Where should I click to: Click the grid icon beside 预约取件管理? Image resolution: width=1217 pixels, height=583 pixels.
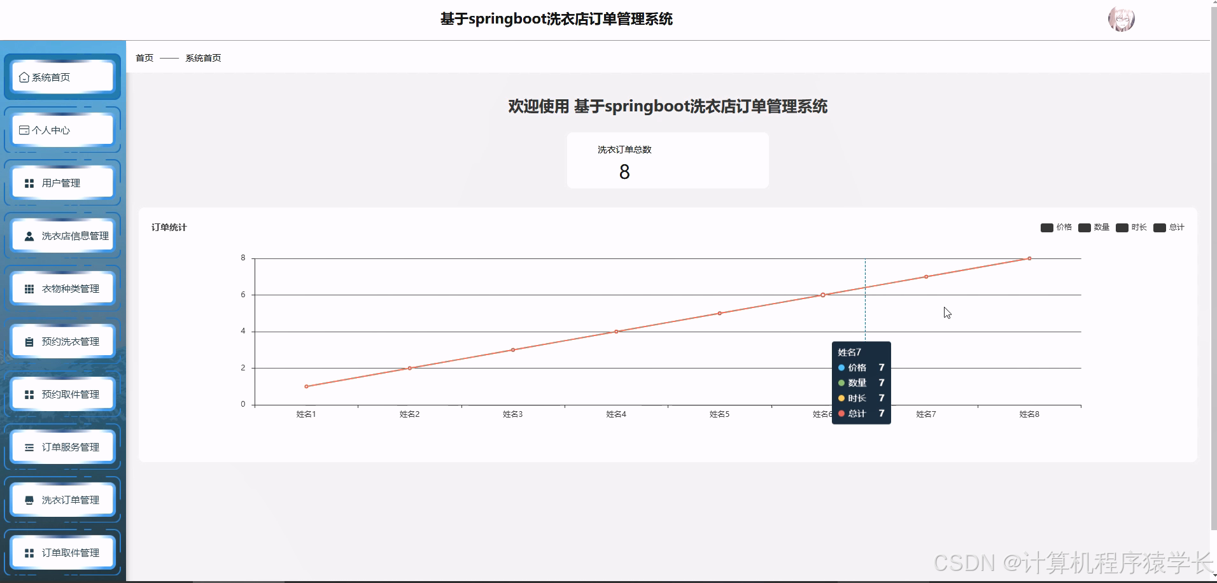tap(29, 395)
